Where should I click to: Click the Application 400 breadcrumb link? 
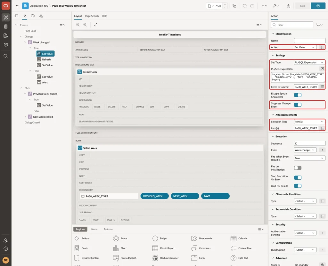click(x=39, y=6)
